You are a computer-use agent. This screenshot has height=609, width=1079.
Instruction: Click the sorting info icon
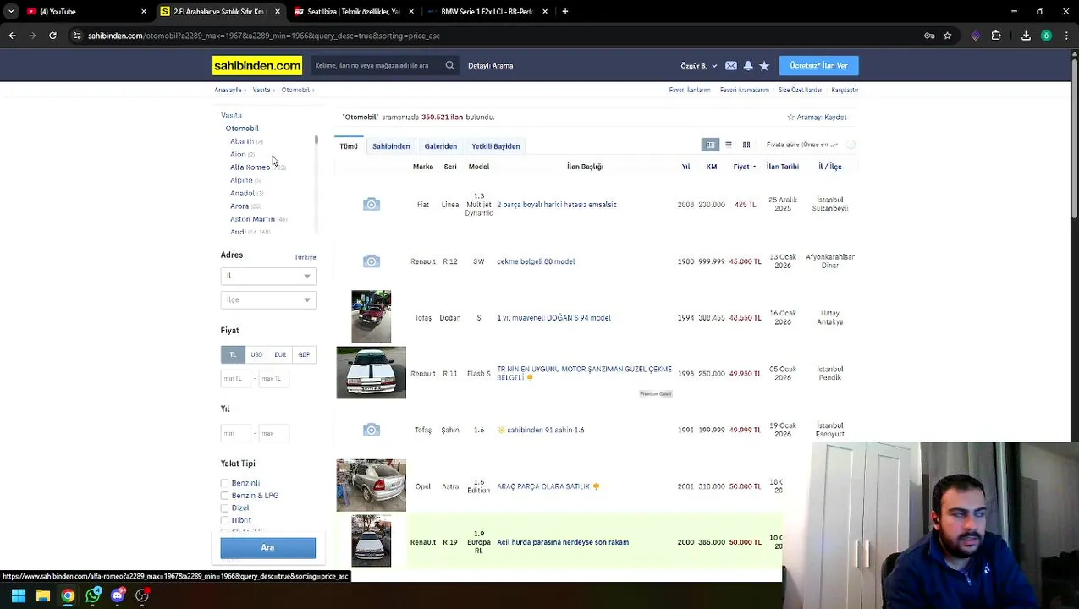tap(851, 145)
